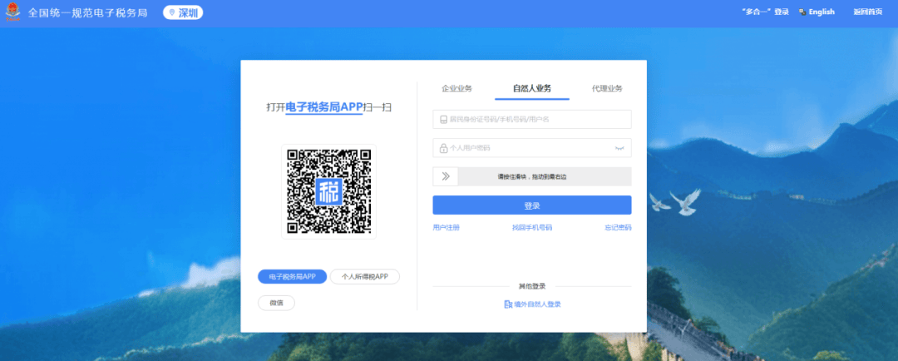Click the language icon next to English

pos(802,12)
